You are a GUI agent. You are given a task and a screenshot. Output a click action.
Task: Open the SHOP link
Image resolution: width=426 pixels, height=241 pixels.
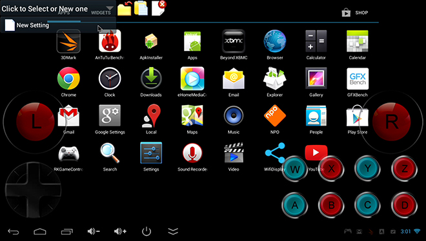click(355, 13)
